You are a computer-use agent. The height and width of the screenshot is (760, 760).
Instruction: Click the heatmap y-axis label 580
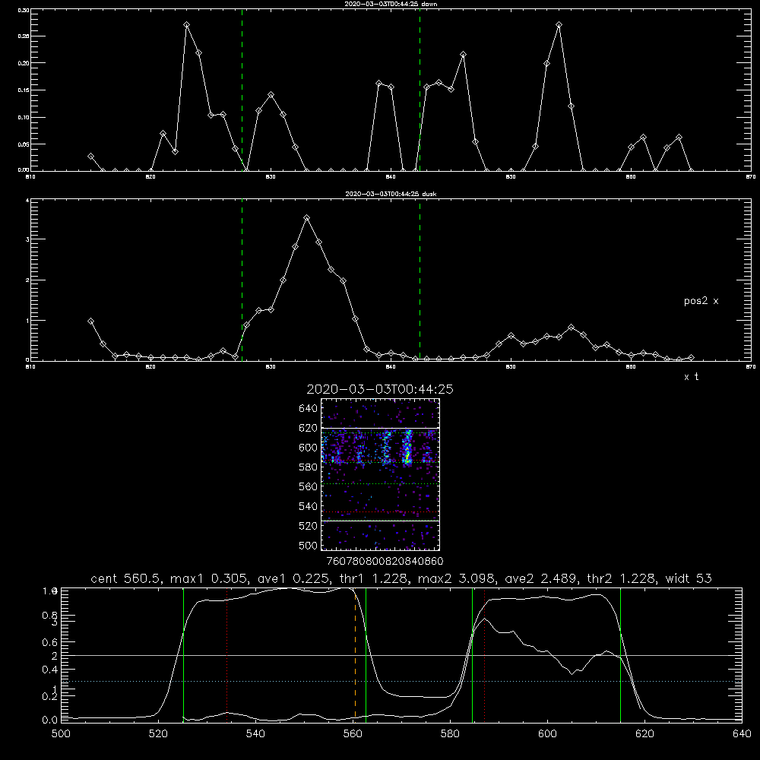coord(308,467)
